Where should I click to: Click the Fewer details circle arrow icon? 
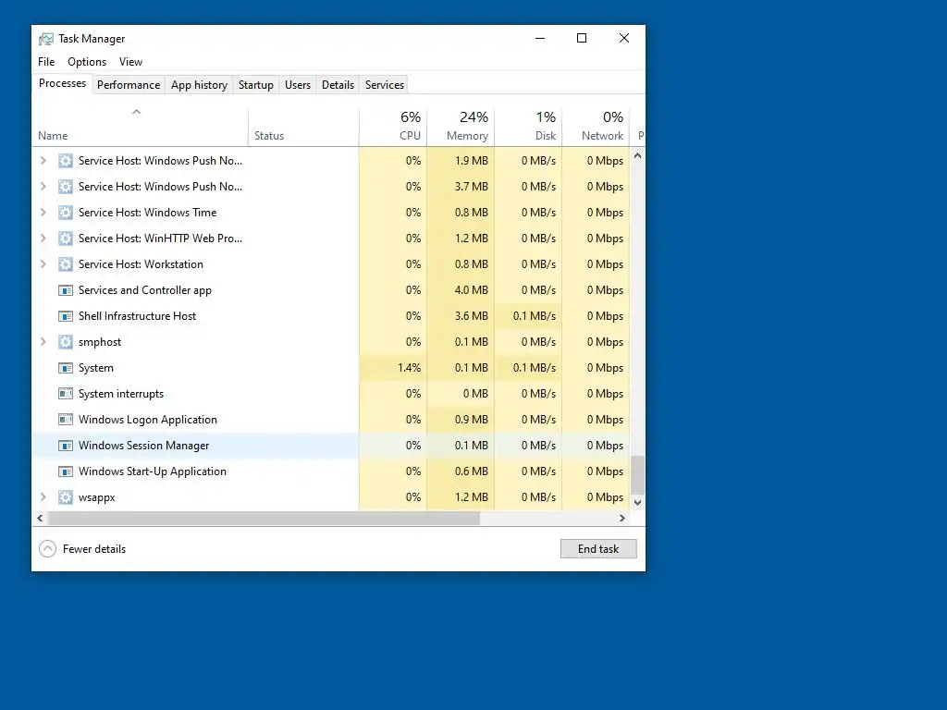(x=48, y=549)
